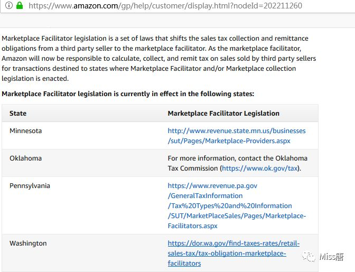This screenshot has width=355, height=272.
Task: Click the green secure padlock icon
Action: coord(20,5)
